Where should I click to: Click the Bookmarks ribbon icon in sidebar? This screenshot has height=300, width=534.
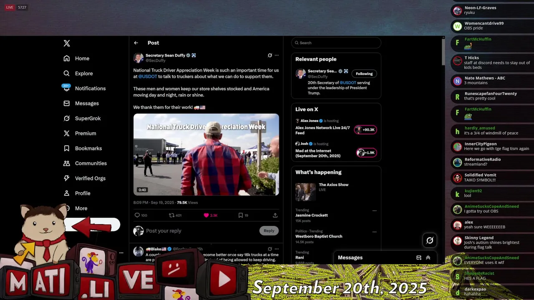67,148
